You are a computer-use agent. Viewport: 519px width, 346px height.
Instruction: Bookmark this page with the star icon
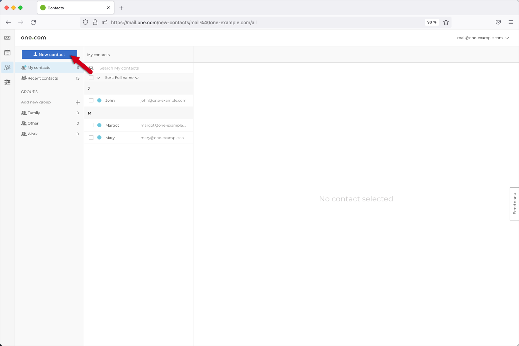446,22
